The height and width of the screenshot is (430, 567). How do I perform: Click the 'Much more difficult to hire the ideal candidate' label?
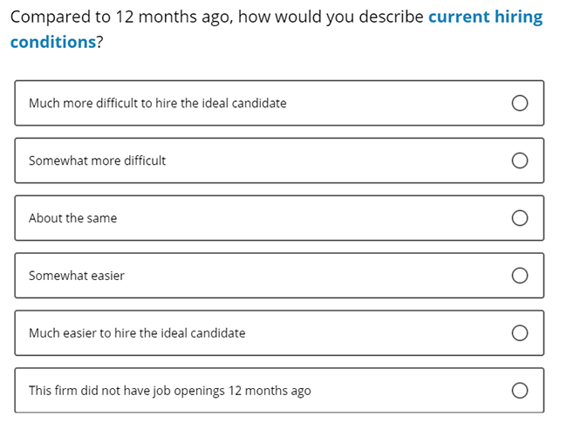click(158, 103)
